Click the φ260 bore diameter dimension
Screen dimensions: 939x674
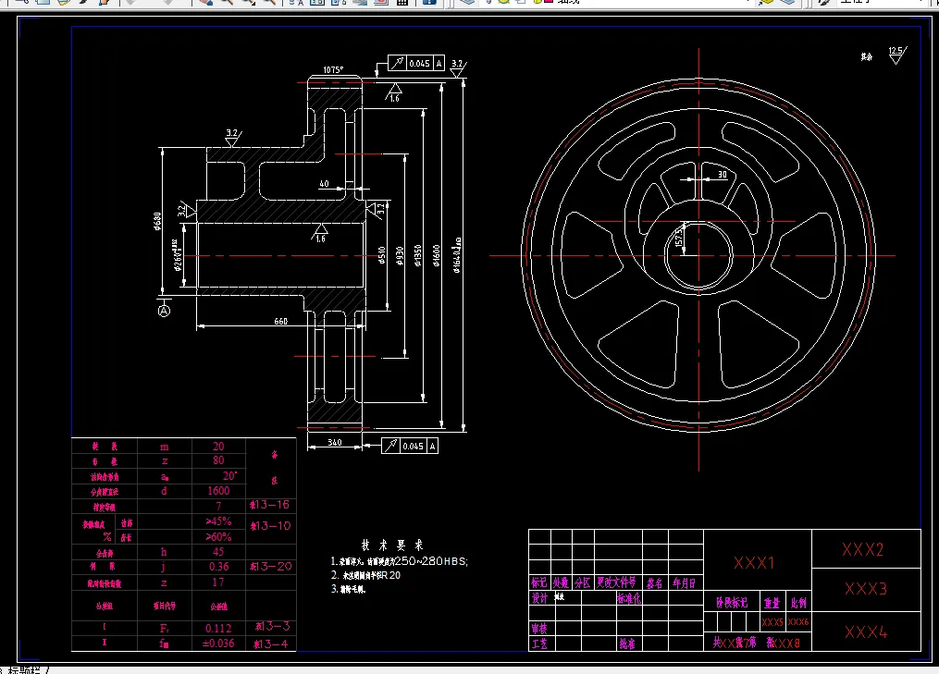click(177, 255)
